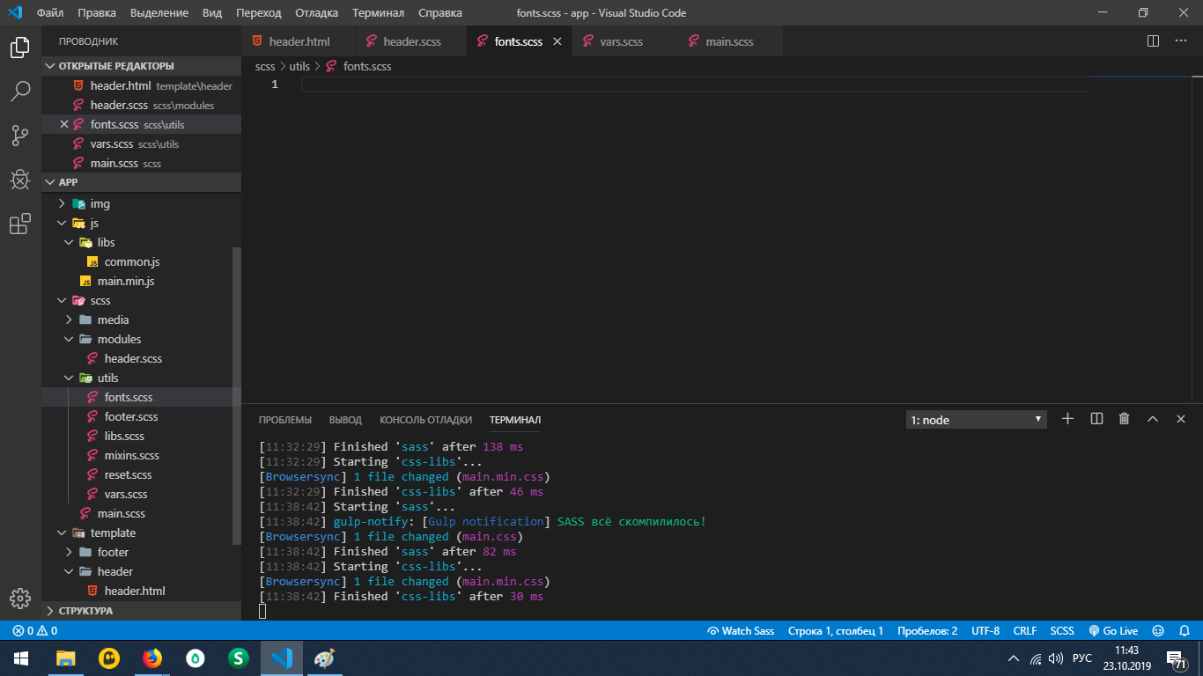The height and width of the screenshot is (676, 1203).
Task: Close the fonts.scss editor tab
Action: pos(557,41)
